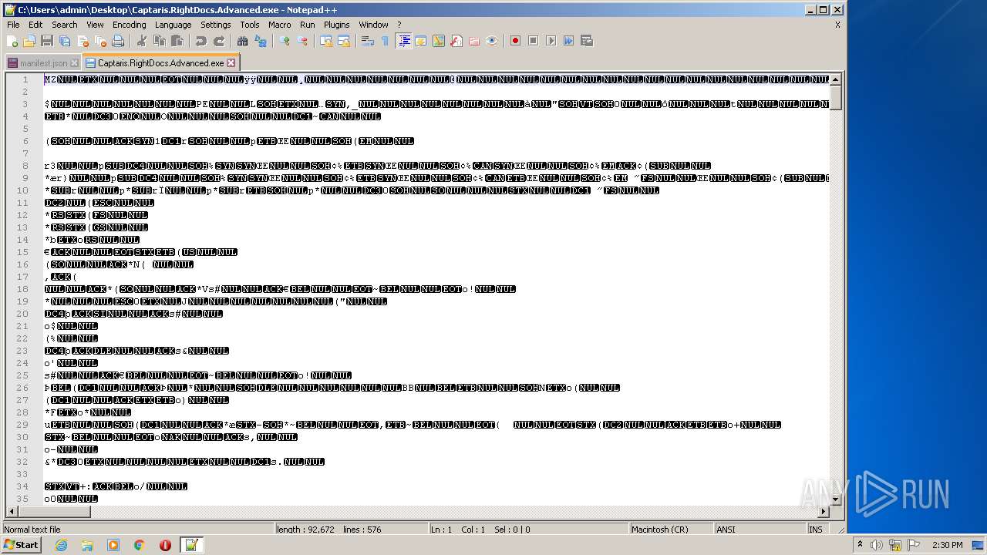The width and height of the screenshot is (987, 555).
Task: Open the Function List panel icon
Action: [456, 41]
